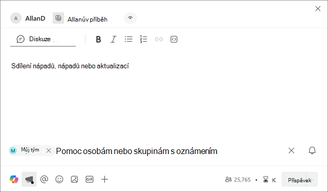328x192 pixels.
Task: Insert a code snippet block
Action: (x=174, y=39)
